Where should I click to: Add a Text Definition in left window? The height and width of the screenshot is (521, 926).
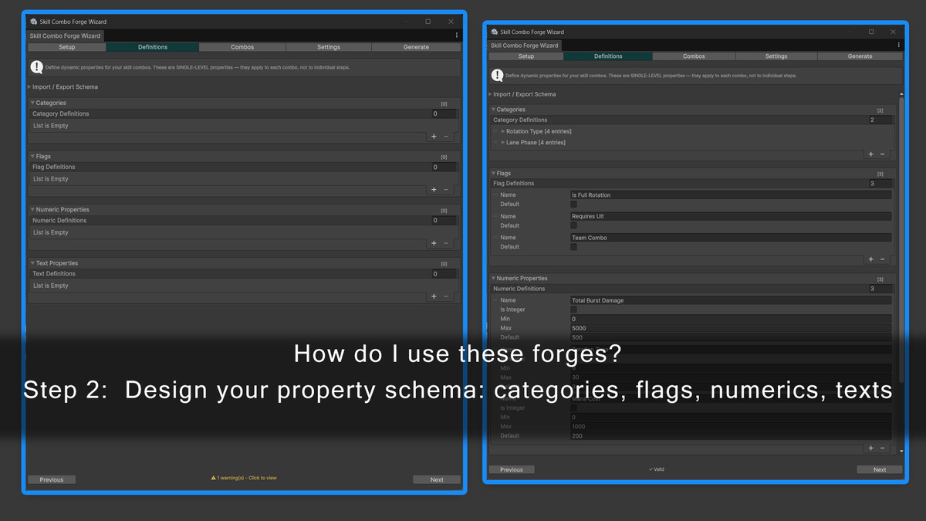(434, 296)
